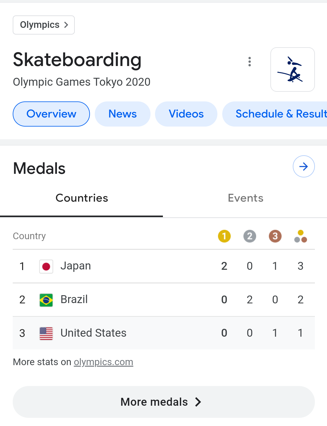Click the United States flag icon
This screenshot has width=327, height=426.
click(46, 333)
